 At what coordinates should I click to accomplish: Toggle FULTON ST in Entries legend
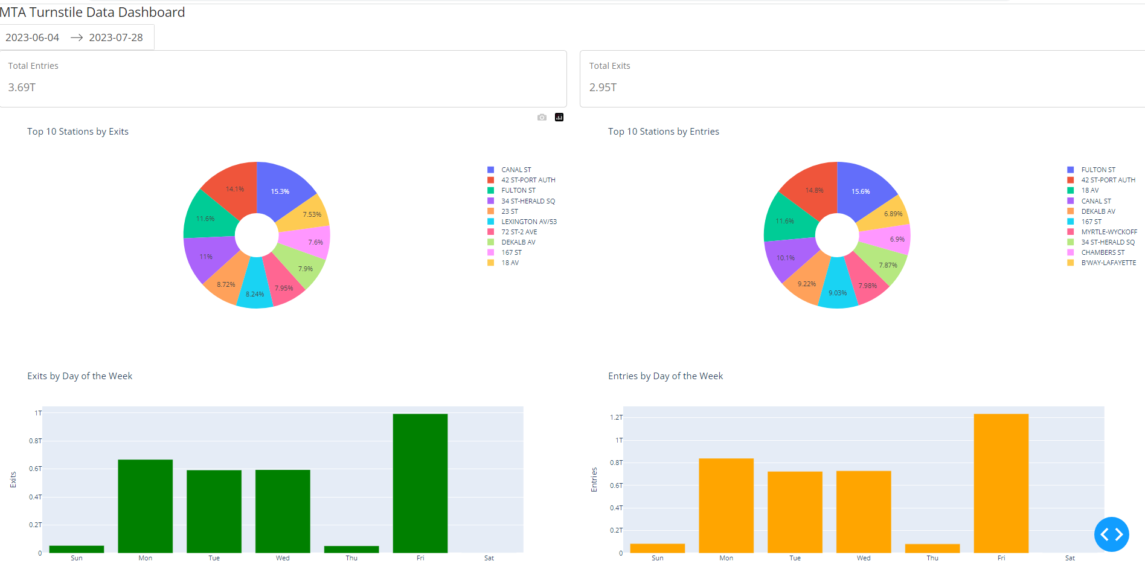1092,170
